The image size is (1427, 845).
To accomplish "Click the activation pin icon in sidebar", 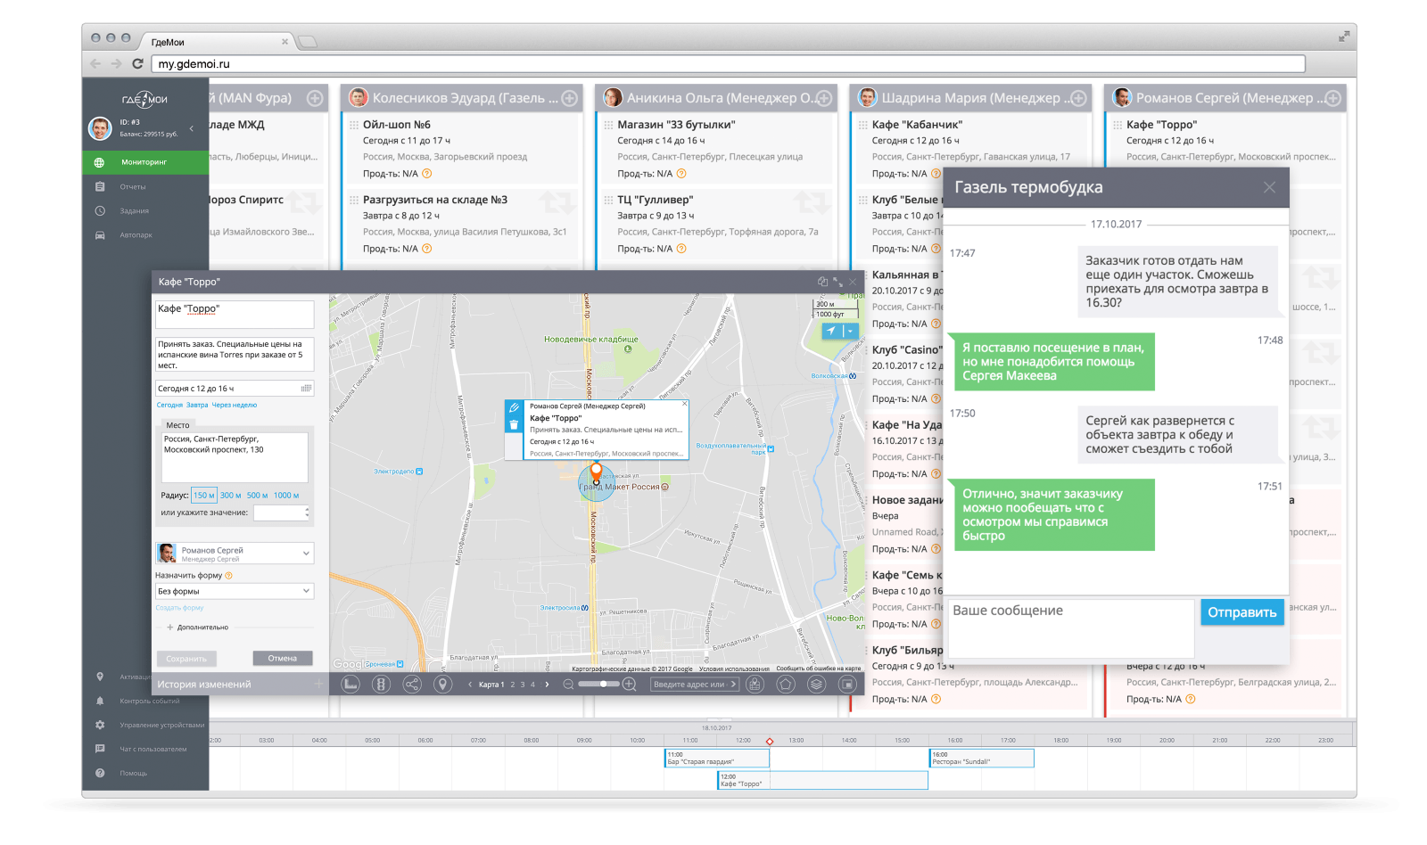I will tap(100, 677).
